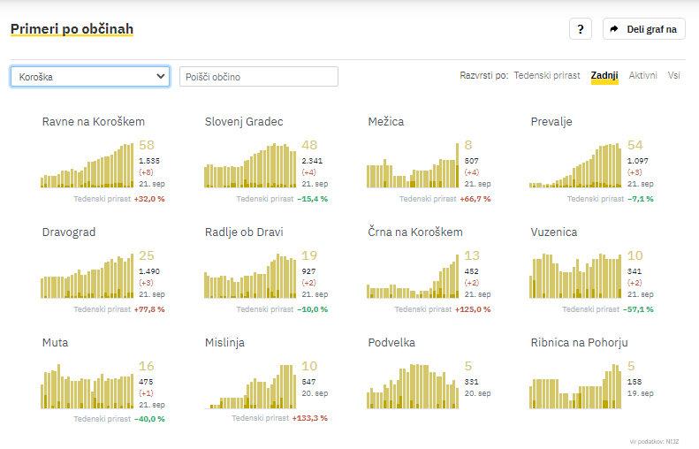Click the Dravograd bar chart
This screenshot has width=699, height=449.
coord(87,276)
